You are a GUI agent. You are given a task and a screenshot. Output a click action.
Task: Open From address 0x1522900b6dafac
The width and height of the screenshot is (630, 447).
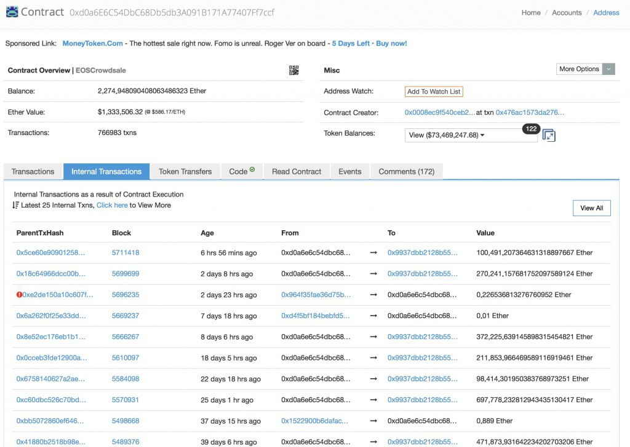(x=314, y=421)
